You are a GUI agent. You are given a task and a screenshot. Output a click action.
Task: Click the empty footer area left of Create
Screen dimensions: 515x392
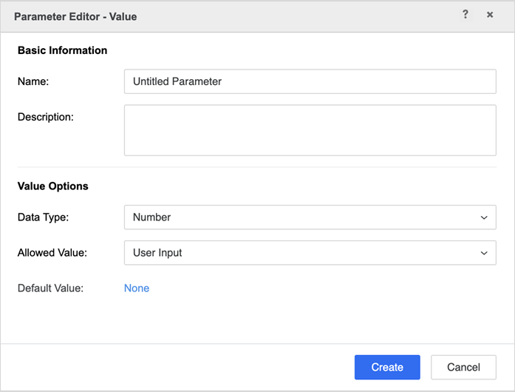177,367
